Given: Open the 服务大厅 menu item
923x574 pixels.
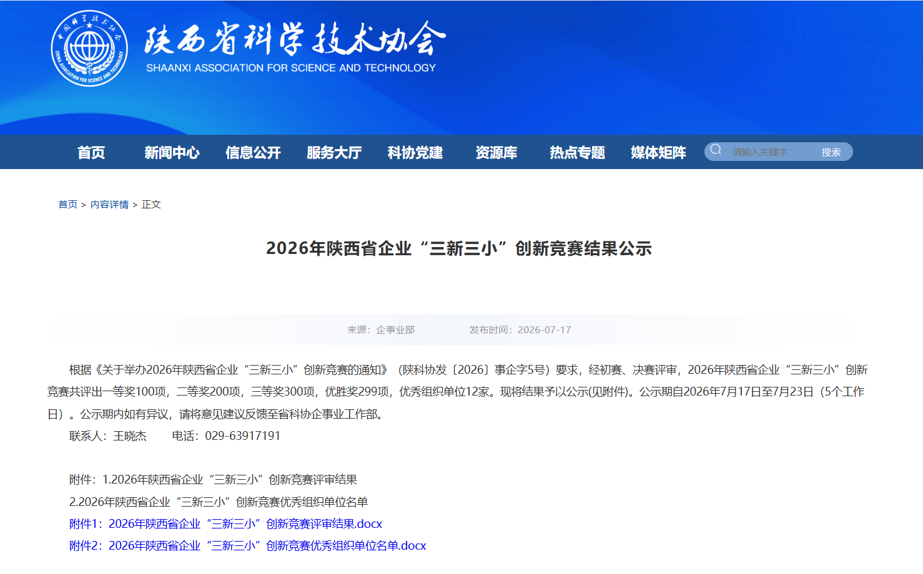Looking at the screenshot, I should pos(334,152).
